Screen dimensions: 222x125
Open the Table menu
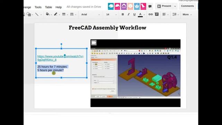click(49, 7)
